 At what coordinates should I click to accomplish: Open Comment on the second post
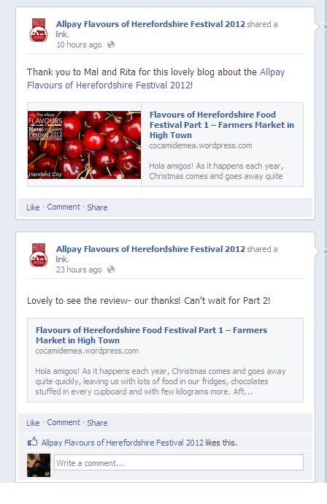[64, 422]
